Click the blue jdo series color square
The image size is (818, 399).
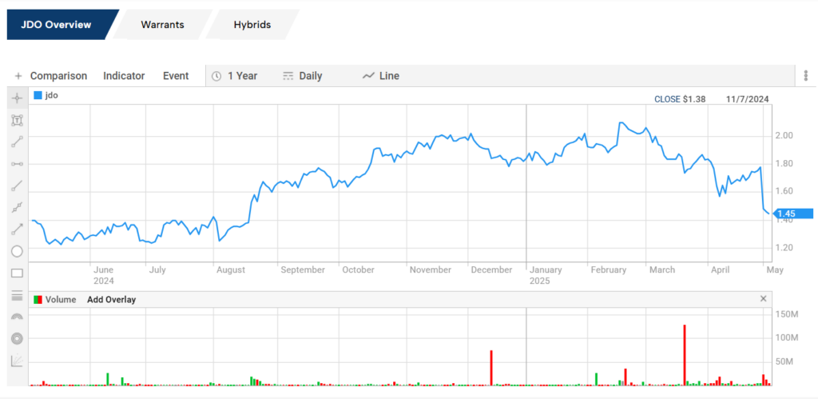[x=38, y=96]
